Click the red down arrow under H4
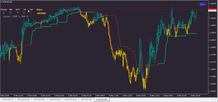The width and height of the screenshot is (218, 102). pyautogui.click(x=31, y=12)
